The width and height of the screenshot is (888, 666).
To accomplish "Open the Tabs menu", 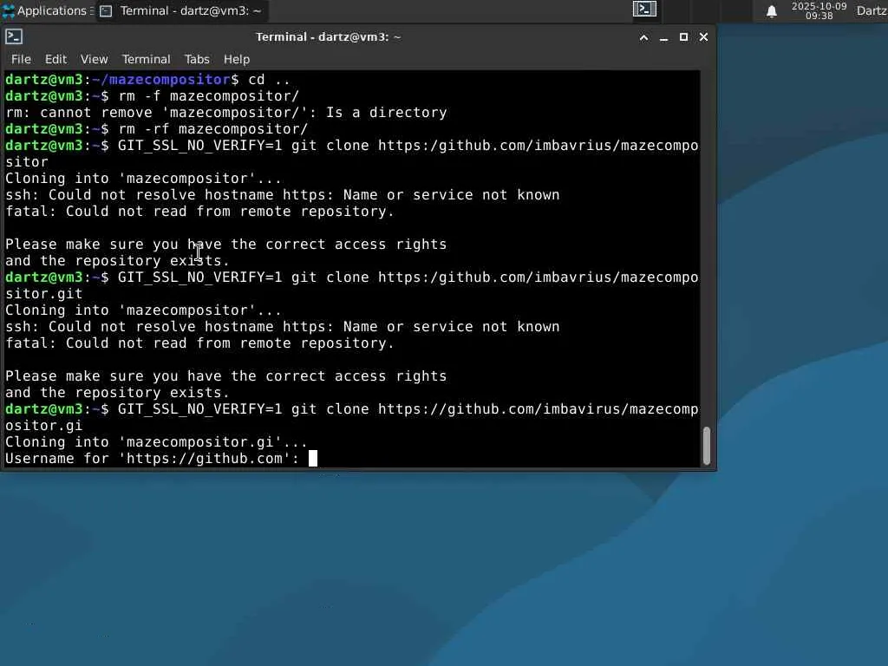I will tap(197, 59).
